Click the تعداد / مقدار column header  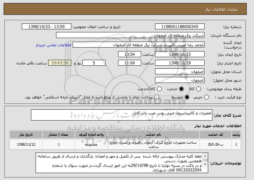[59, 135]
